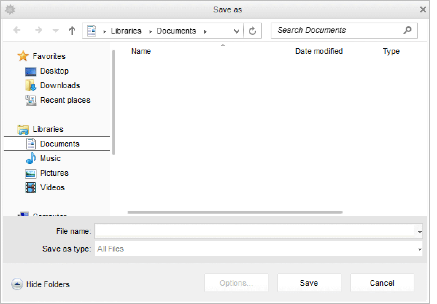
Task: Open the Desktop favorite location
Action: coord(54,71)
